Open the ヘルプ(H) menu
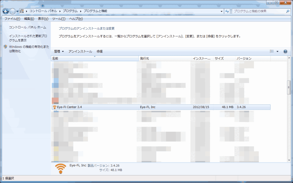The width and height of the screenshot is (293, 183). point(76,19)
